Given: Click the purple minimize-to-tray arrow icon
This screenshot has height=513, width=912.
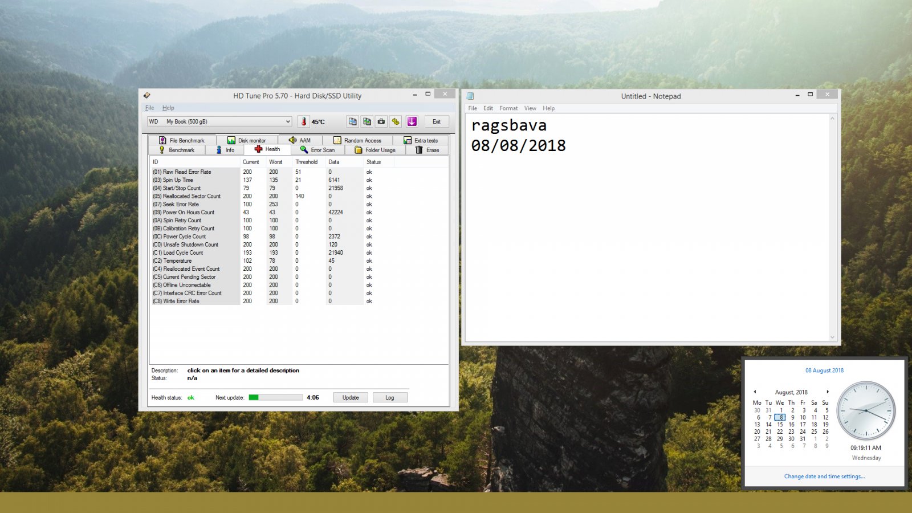Looking at the screenshot, I should click(x=412, y=121).
